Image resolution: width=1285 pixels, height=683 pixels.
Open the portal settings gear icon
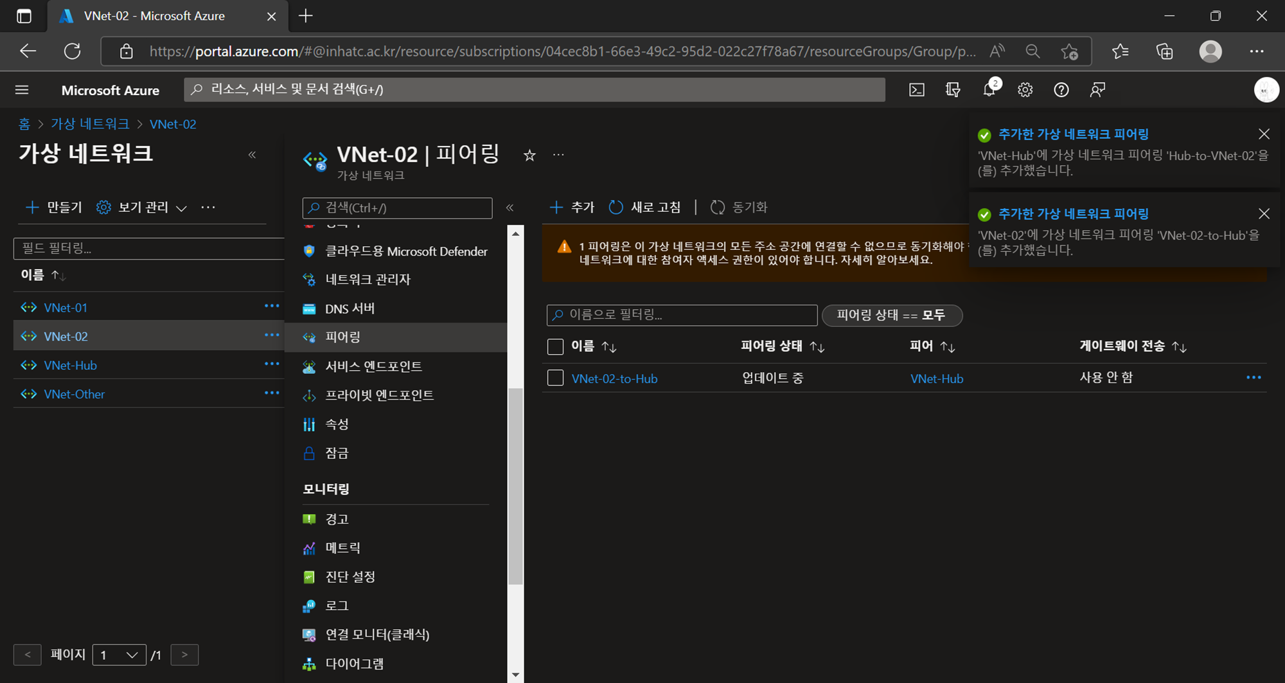1025,90
